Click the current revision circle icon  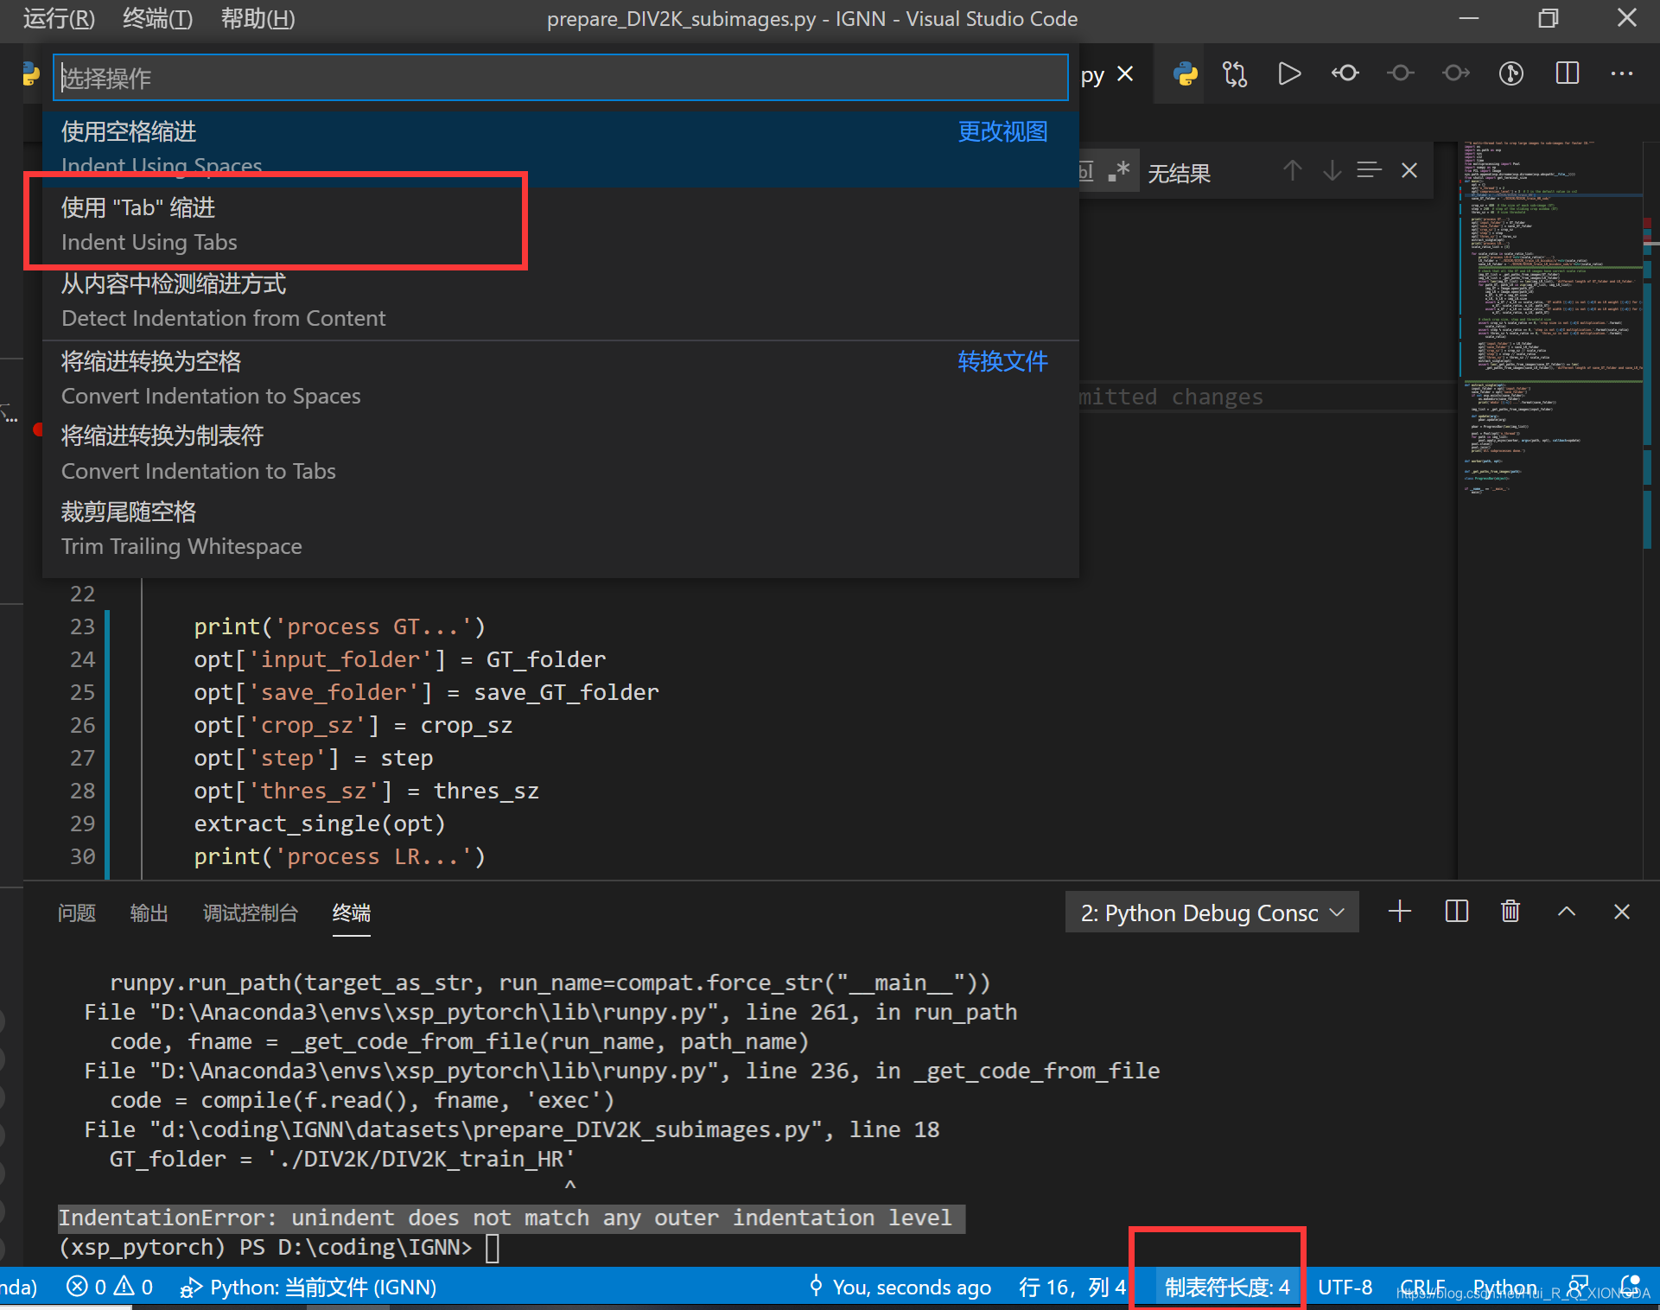pyautogui.click(x=1400, y=74)
